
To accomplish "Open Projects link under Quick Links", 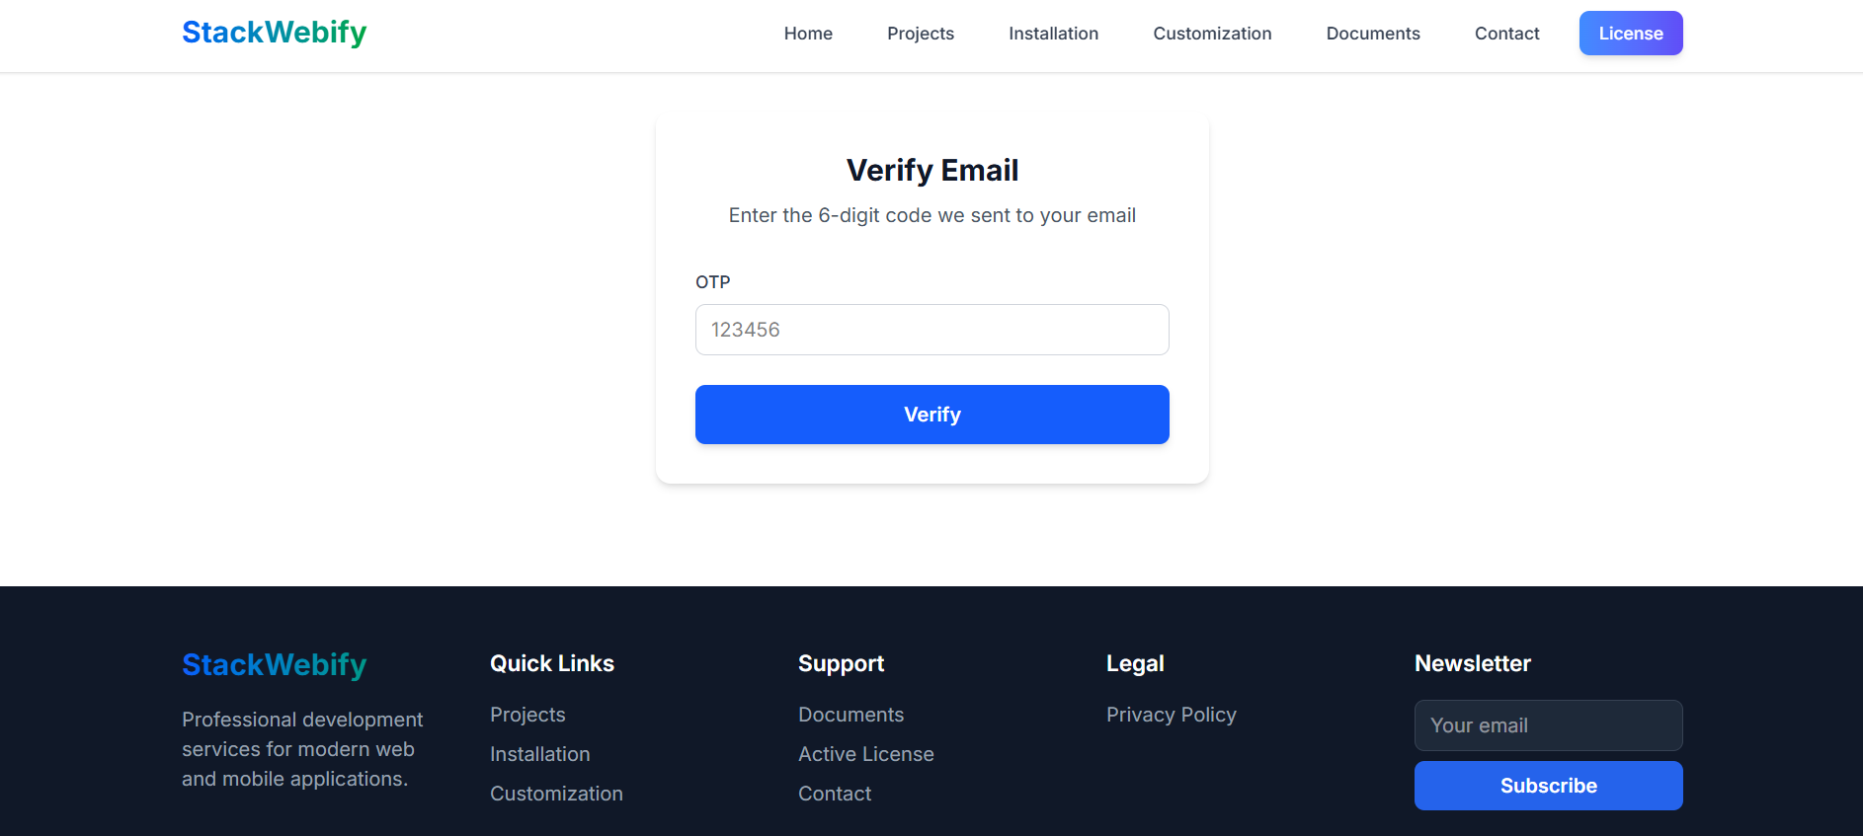I will pyautogui.click(x=527, y=715).
